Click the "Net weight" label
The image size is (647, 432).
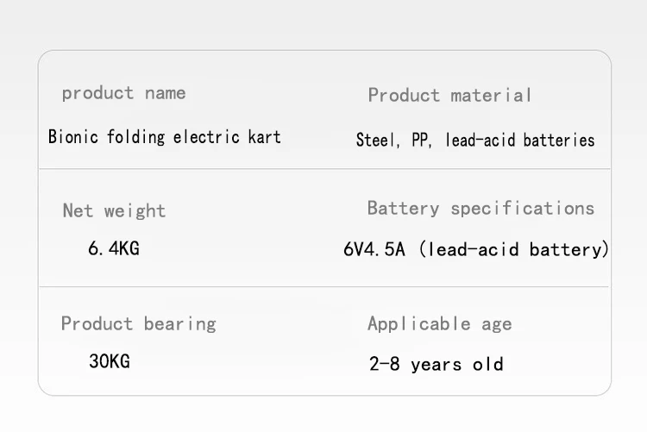(114, 211)
